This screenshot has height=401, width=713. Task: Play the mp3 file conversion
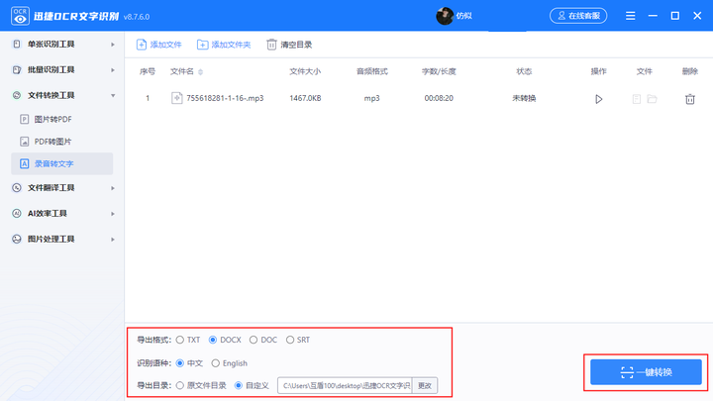[599, 99]
